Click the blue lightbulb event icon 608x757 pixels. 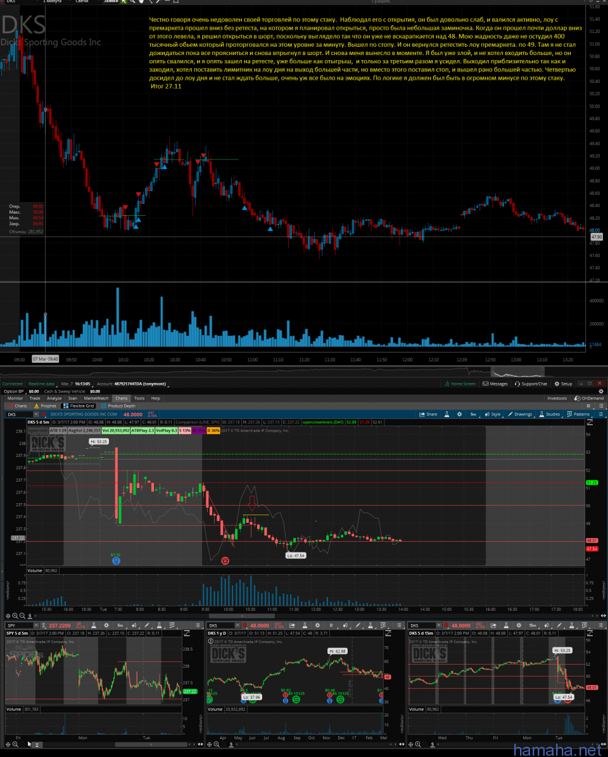tap(115, 561)
